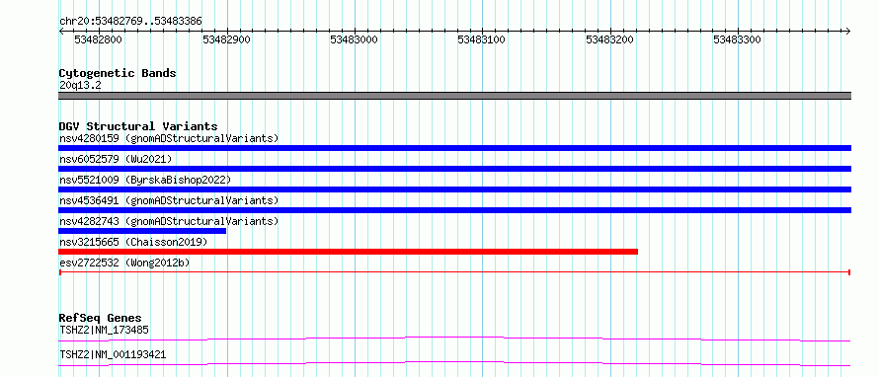
Task: Click the TSHZ2|NM_001193421 magenta gene line
Action: 454,363
